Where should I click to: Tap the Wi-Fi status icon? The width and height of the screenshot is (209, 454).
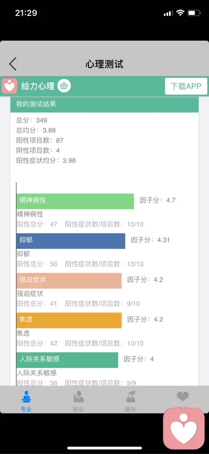point(181,13)
